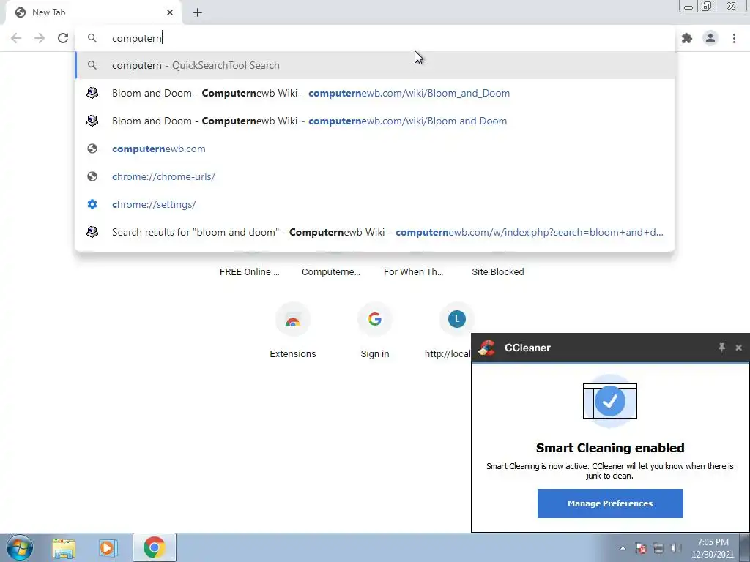The width and height of the screenshot is (750, 562).
Task: Click the volume speaker tray icon
Action: coord(676,548)
